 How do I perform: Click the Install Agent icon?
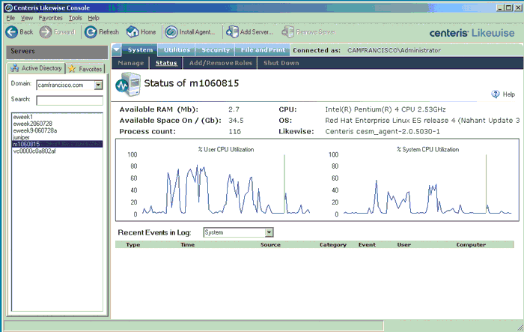[171, 32]
